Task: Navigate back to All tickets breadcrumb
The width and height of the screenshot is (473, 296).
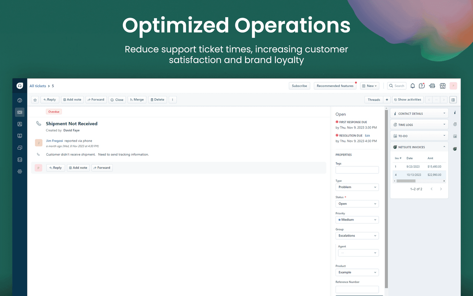Action: click(x=38, y=86)
